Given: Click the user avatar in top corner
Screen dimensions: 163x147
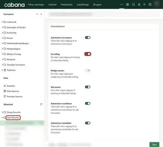Looking at the screenshot, I should pos(157,4).
